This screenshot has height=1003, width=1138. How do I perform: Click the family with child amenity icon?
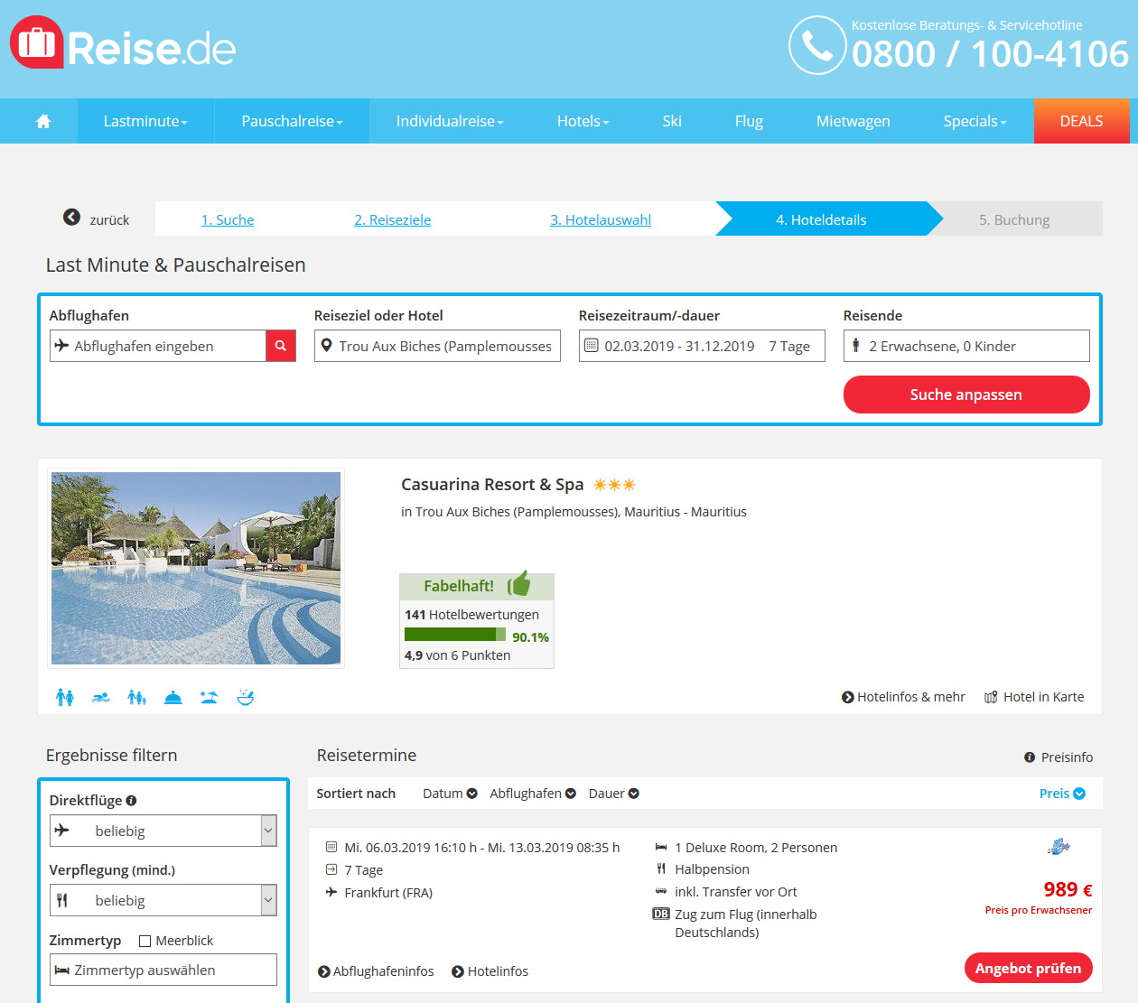pos(136,697)
